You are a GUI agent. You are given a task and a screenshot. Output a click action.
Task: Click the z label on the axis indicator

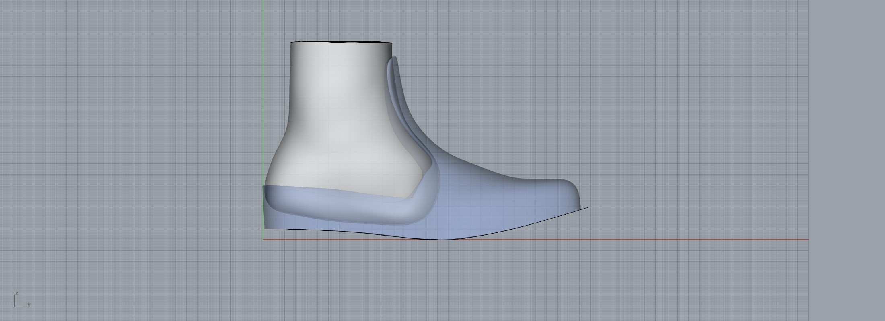point(17,294)
